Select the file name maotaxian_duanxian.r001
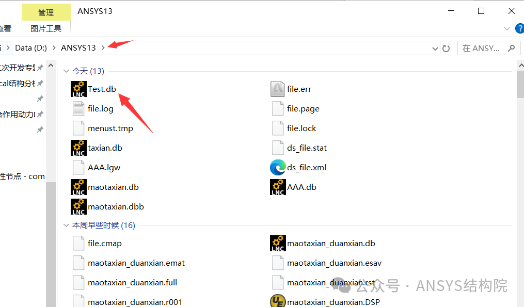The height and width of the screenshot is (307, 524). [135, 302]
